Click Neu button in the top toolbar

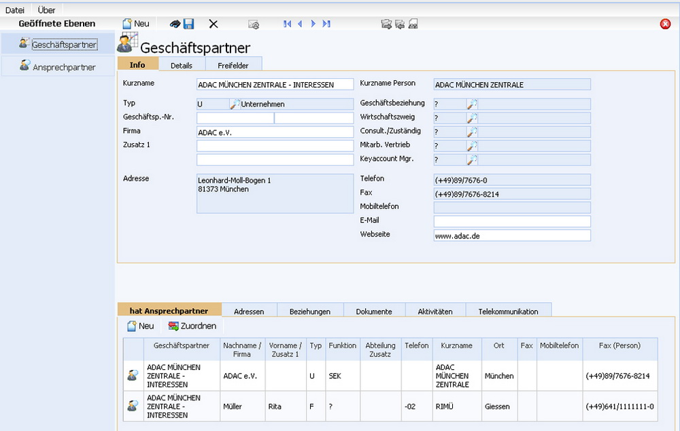[136, 24]
